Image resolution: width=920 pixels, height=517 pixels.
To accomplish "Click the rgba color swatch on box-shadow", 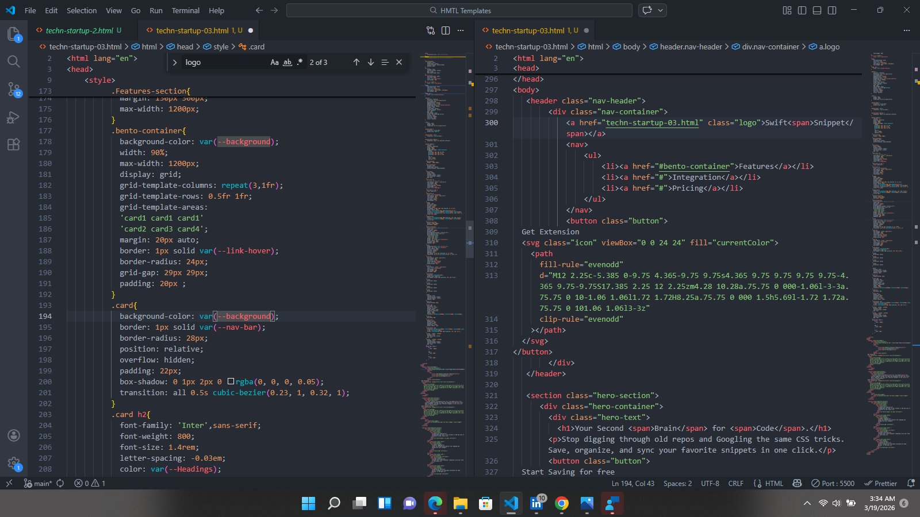I will pyautogui.click(x=231, y=381).
